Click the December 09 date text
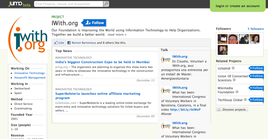 point(145,116)
